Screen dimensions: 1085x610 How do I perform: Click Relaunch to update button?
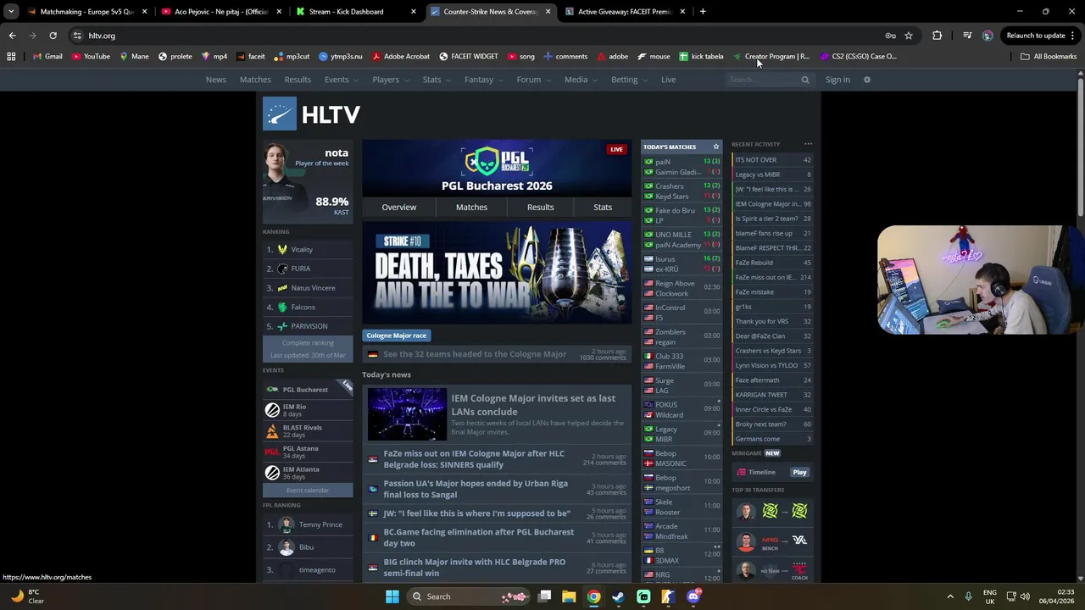coord(1036,36)
